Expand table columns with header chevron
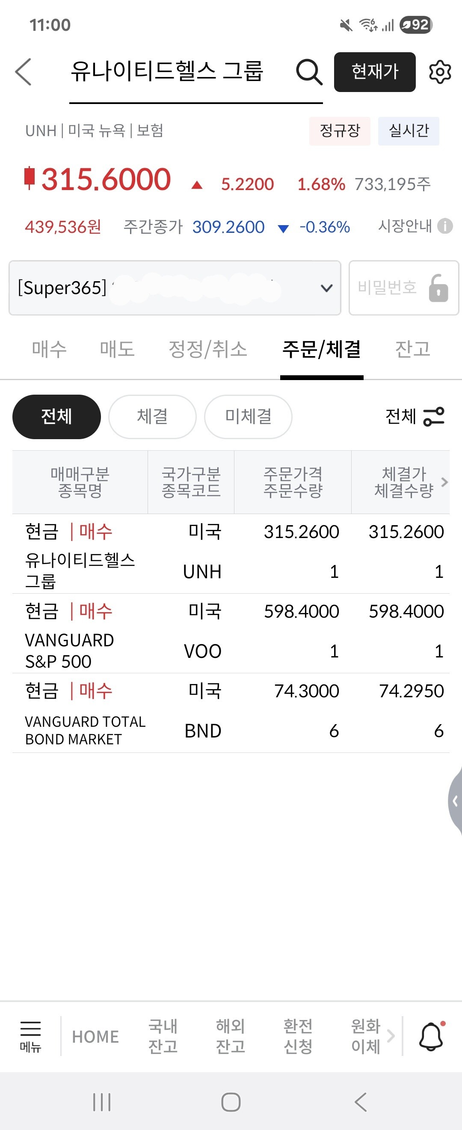Screen dimensions: 462x1130 tap(444, 482)
